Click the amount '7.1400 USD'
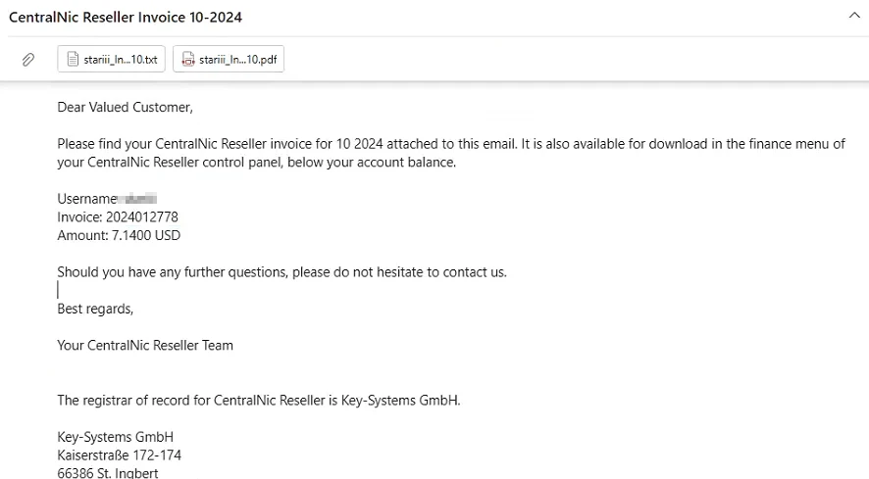The image size is (869, 479). [147, 235]
